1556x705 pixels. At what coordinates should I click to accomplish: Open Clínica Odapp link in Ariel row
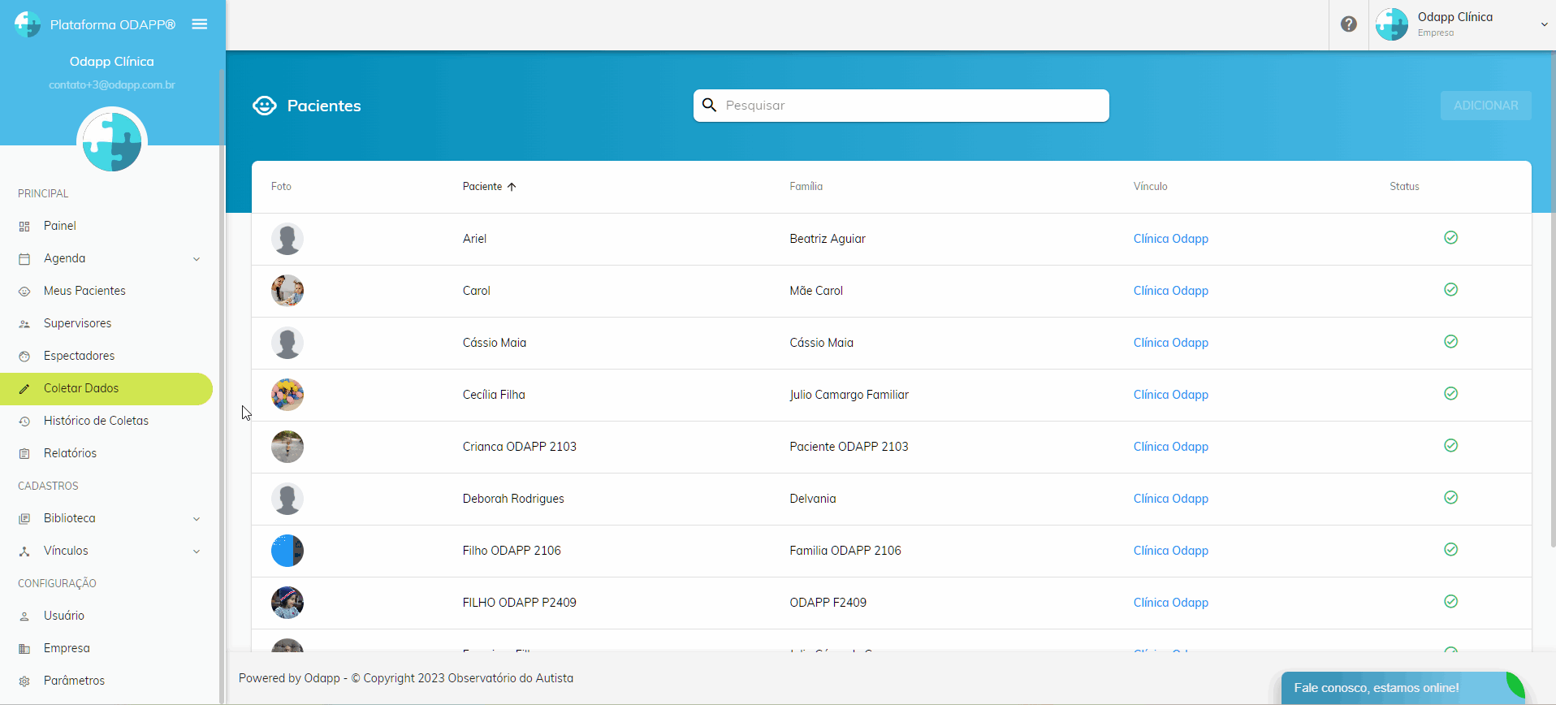click(x=1170, y=239)
